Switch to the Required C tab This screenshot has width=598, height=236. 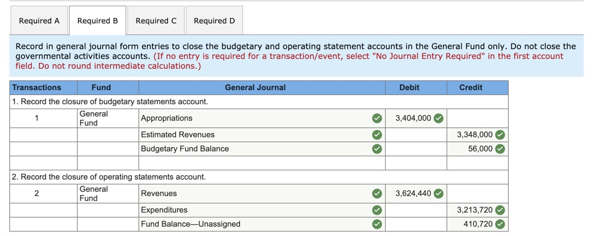(156, 20)
